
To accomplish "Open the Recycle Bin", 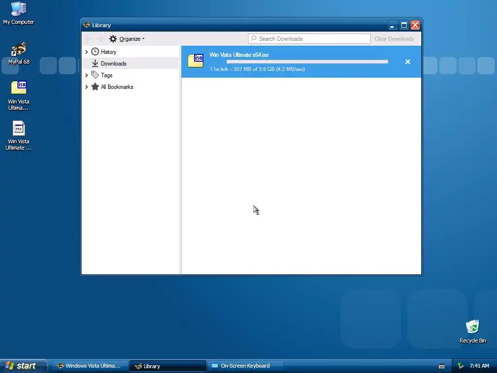I will pos(473,331).
